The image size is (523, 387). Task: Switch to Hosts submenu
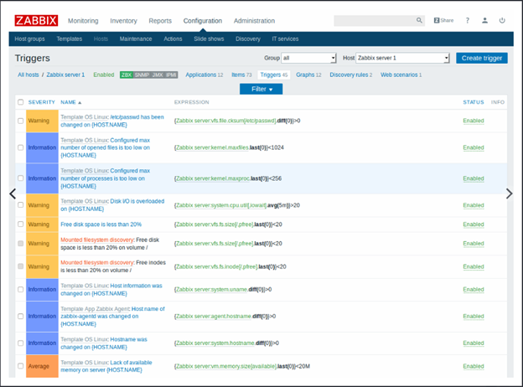pyautogui.click(x=101, y=39)
